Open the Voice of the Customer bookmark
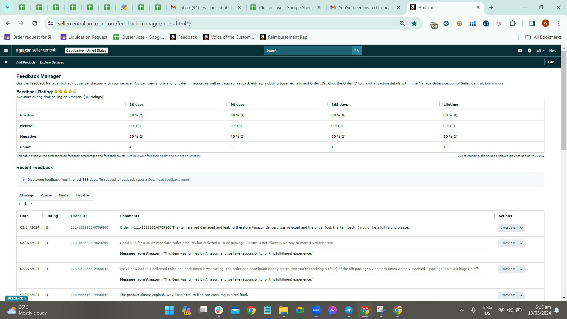The height and width of the screenshot is (319, 567). (229, 37)
